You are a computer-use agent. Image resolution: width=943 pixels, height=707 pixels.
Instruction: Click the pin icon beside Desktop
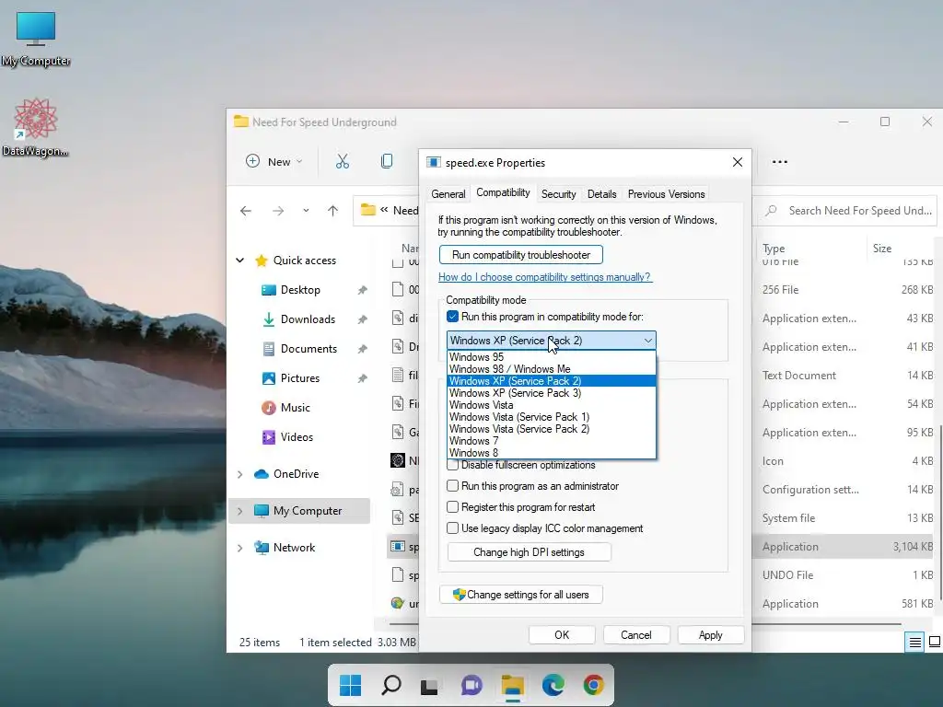click(x=362, y=290)
